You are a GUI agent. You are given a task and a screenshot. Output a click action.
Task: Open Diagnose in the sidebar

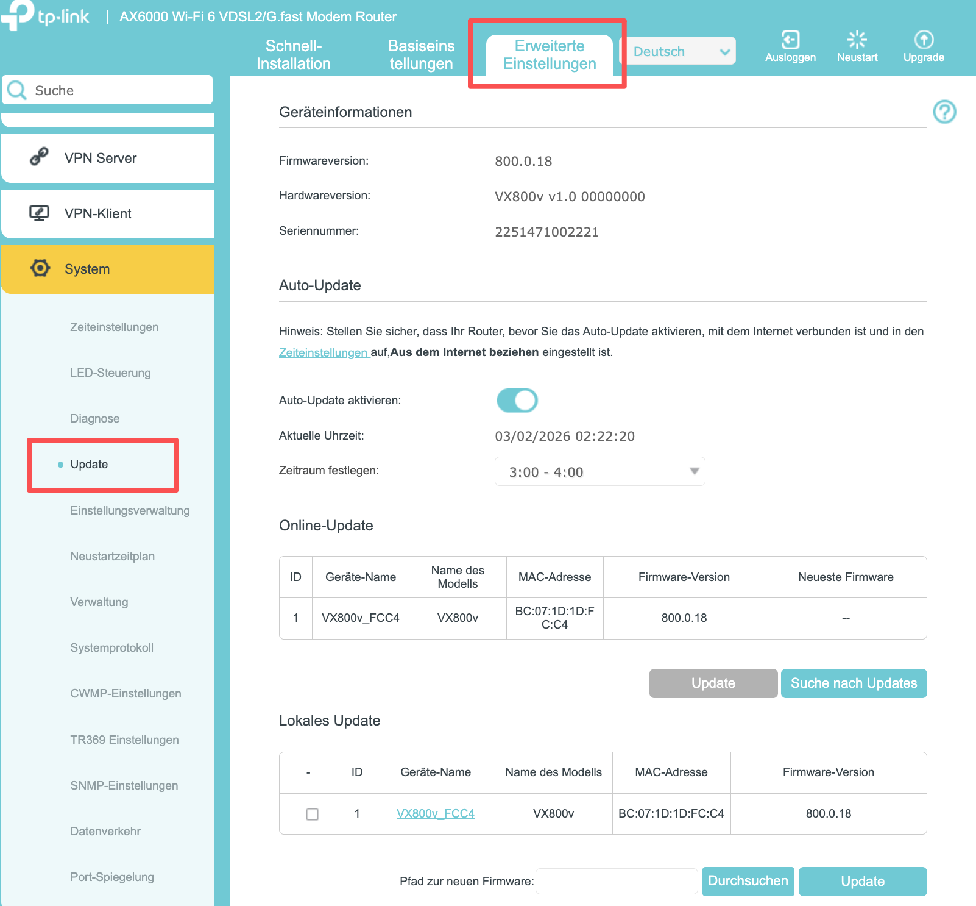(95, 418)
